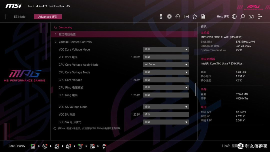Go back via Overcloking back arrow icon
Image resolution: width=270 pixels, height=152 pixels.
click(55, 27)
